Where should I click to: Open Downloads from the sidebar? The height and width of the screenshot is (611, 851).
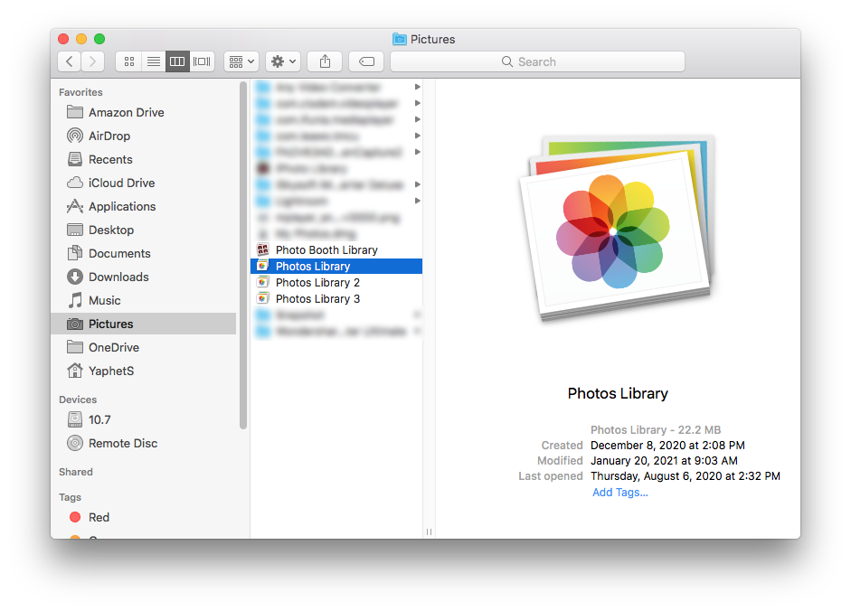tap(144, 277)
